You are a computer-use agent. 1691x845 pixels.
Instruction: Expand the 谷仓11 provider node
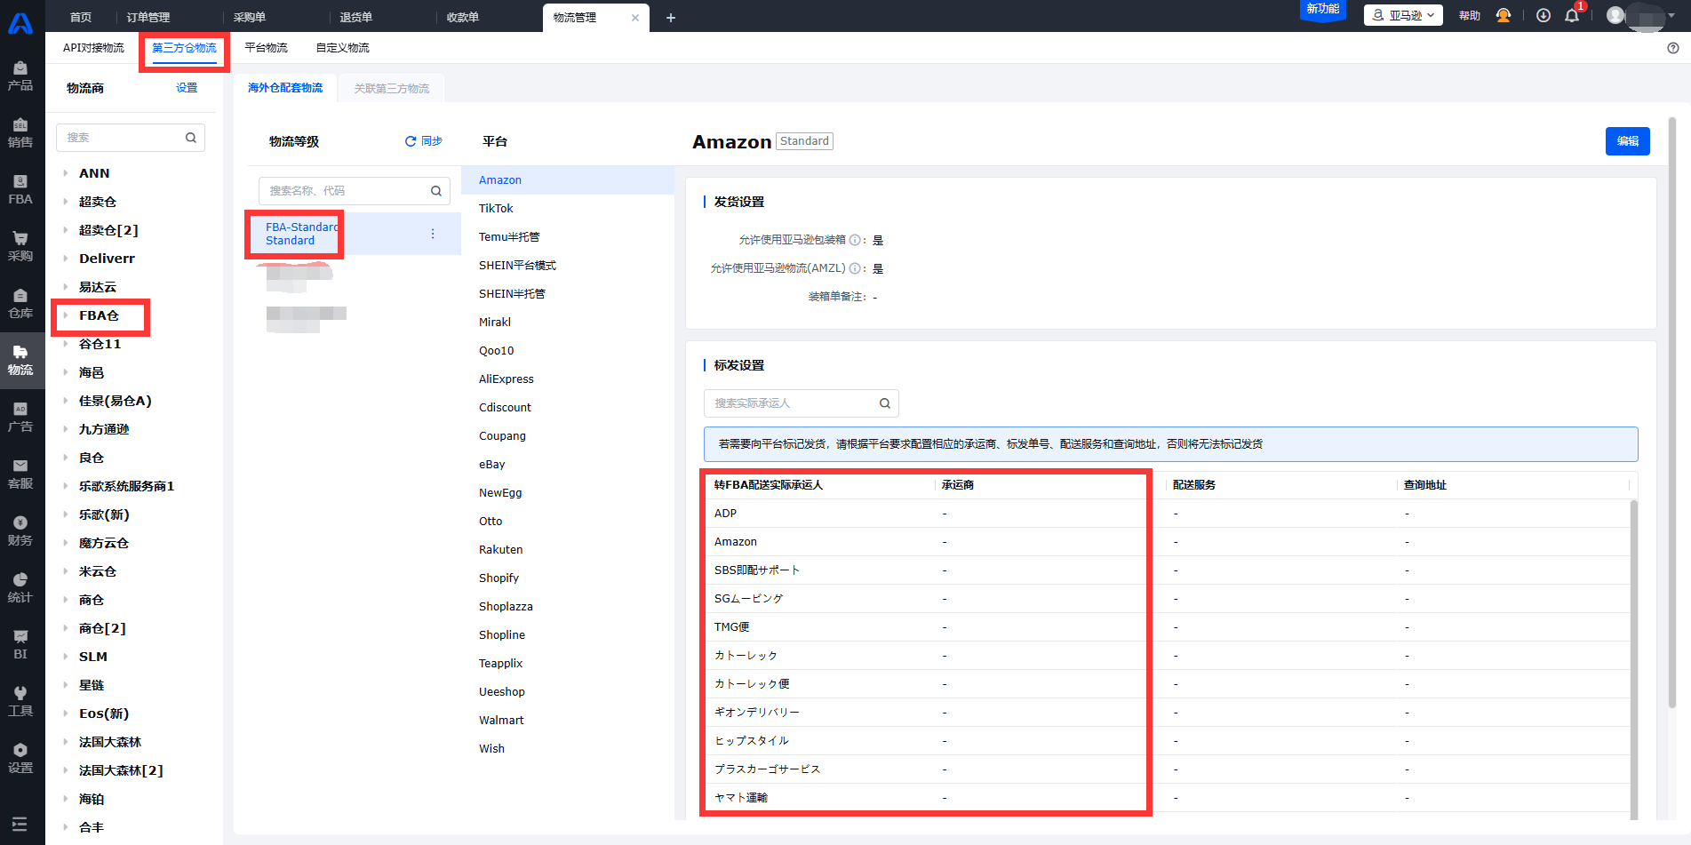click(66, 344)
